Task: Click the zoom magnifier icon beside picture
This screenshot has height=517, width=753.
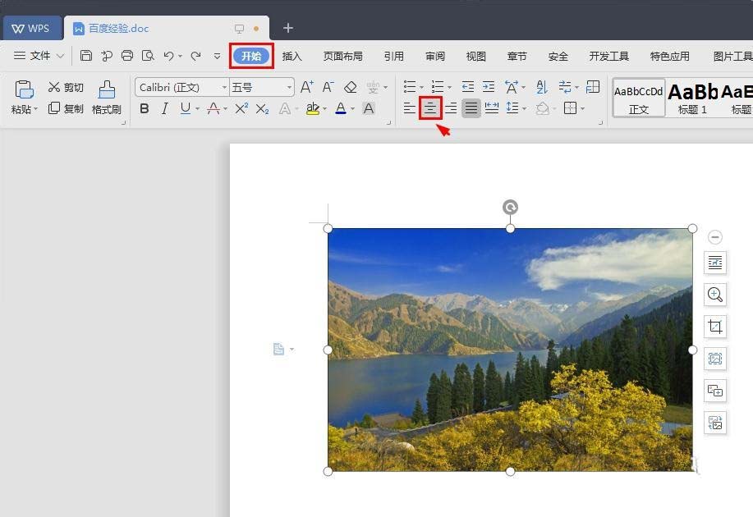Action: pos(715,295)
